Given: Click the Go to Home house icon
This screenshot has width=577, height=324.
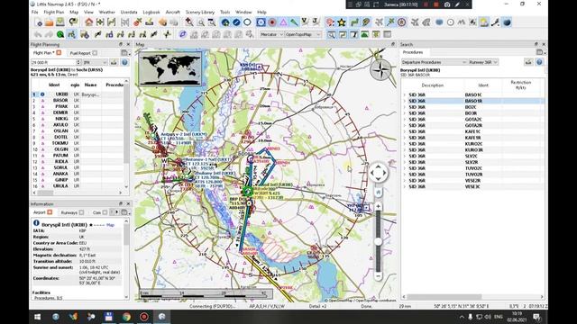Looking at the screenshot, I should point(88,22).
